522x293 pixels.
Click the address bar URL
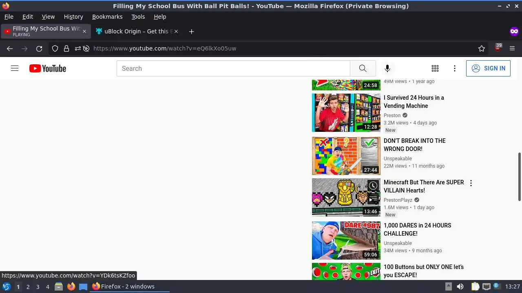[165, 48]
